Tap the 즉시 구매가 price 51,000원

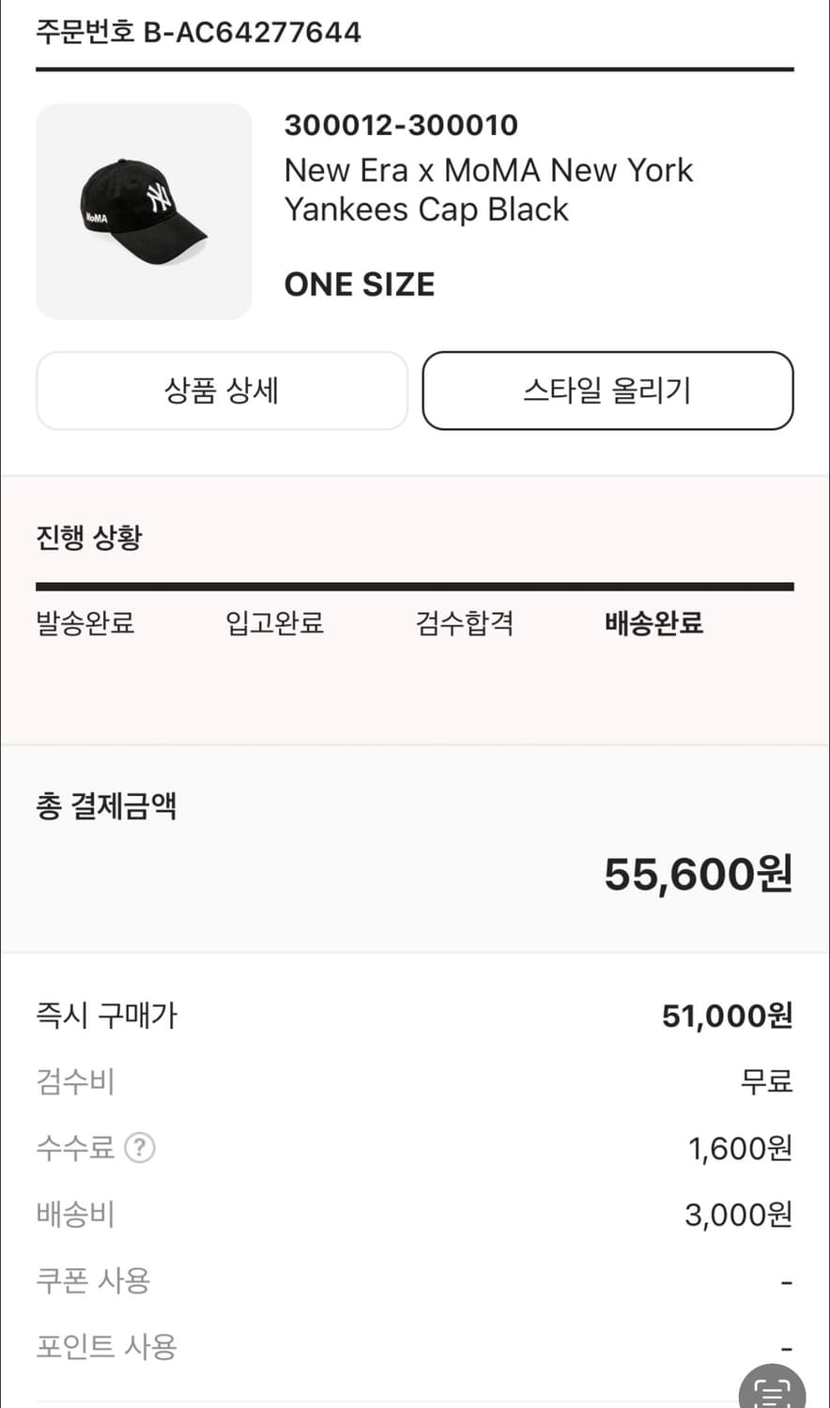pos(727,1016)
